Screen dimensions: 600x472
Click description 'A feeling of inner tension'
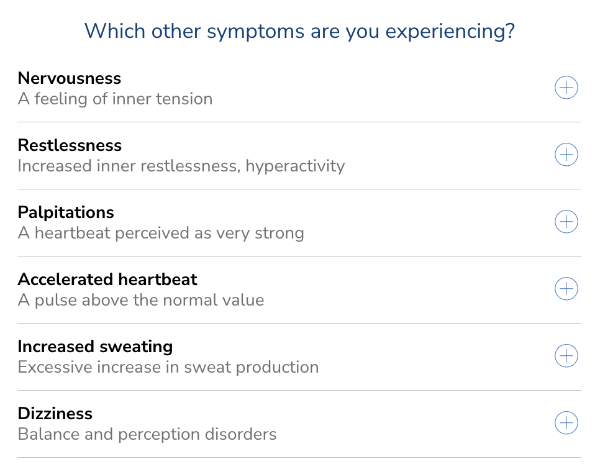coord(115,99)
